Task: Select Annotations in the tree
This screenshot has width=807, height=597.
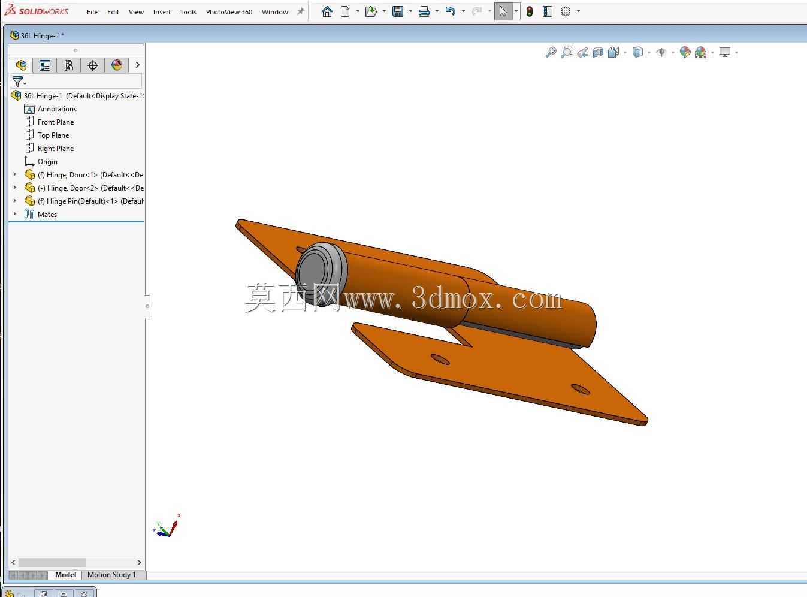Action: pyautogui.click(x=57, y=109)
